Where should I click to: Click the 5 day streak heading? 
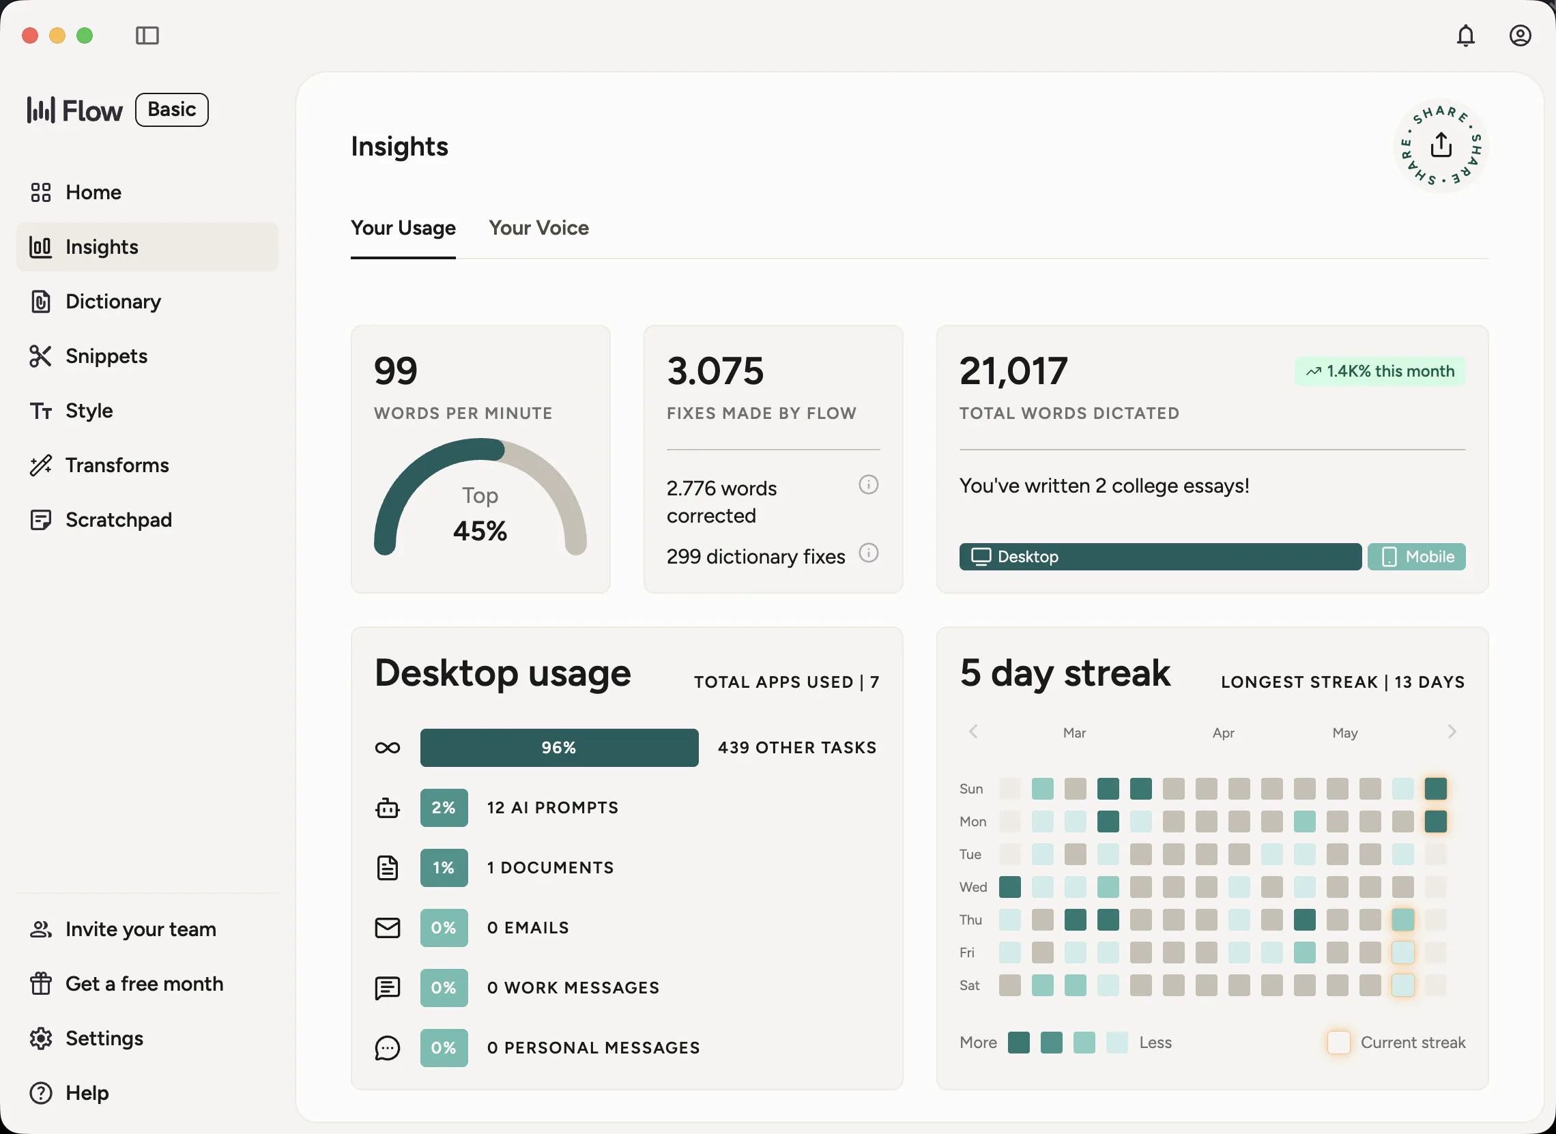click(1065, 673)
